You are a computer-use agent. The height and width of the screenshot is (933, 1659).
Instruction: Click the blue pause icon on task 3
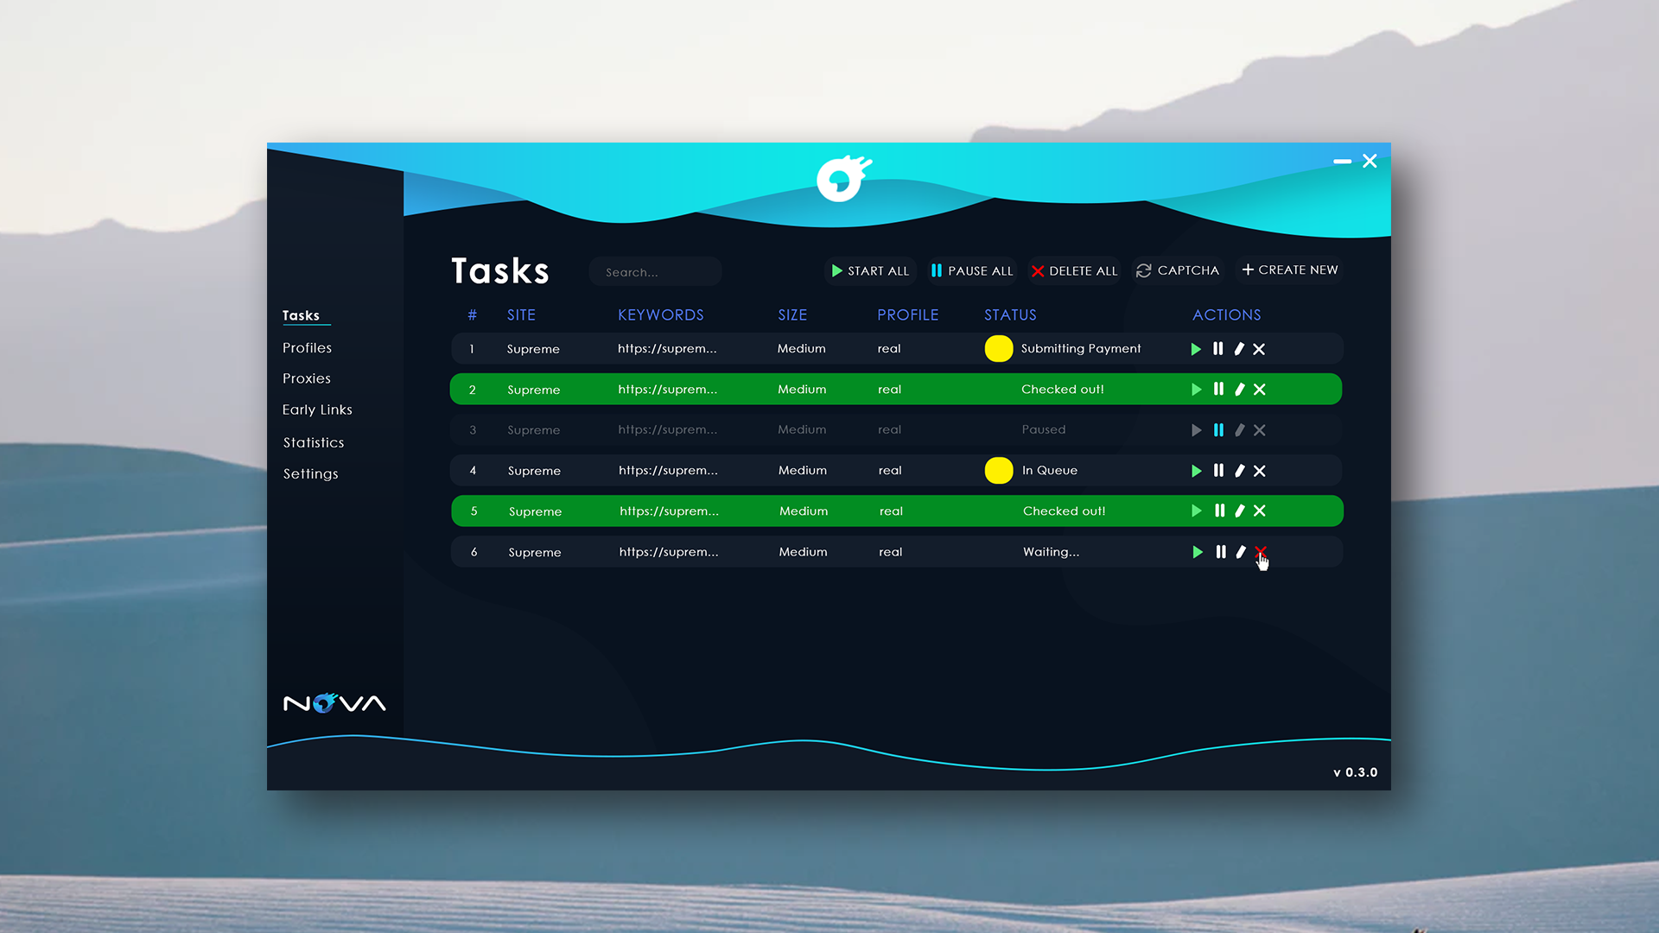pyautogui.click(x=1218, y=430)
